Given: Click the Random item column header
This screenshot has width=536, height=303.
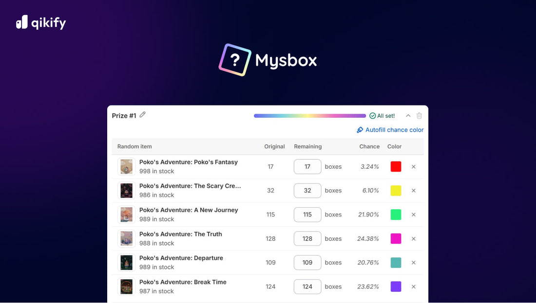Looking at the screenshot, I should click(134, 146).
